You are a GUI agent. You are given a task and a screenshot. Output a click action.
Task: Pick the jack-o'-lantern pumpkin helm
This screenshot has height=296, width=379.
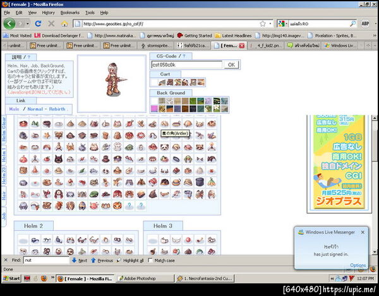pos(117,206)
